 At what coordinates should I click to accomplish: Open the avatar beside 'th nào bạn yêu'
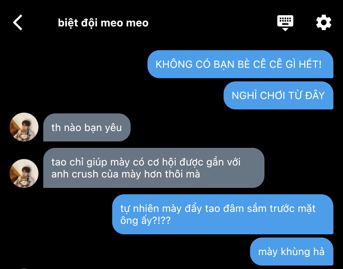pos(24,127)
